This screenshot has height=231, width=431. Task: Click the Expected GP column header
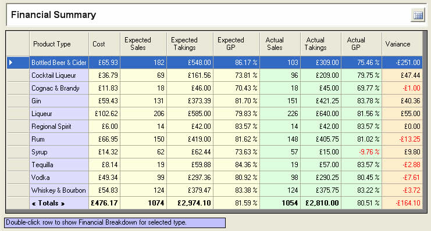pyautogui.click(x=236, y=44)
